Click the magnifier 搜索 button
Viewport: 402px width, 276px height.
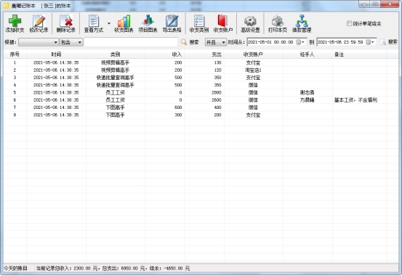(190, 42)
